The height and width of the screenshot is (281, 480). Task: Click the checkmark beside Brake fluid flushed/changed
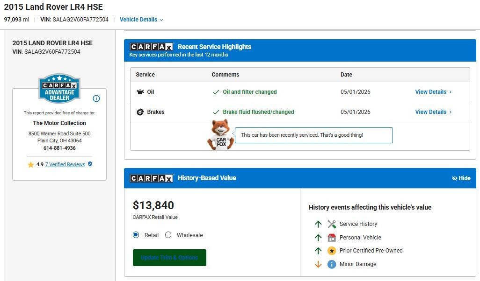[x=216, y=112]
